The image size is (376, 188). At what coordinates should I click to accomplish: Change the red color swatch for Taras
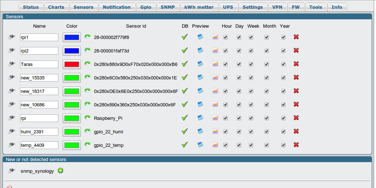tap(72, 64)
